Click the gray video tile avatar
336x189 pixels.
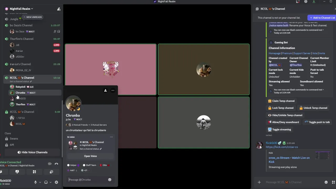tap(204, 122)
